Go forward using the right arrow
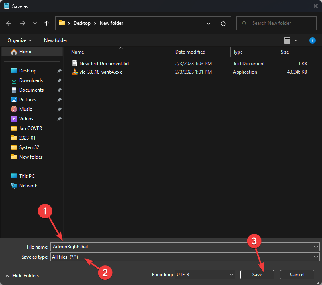Image resolution: width=322 pixels, height=285 pixels. (x=23, y=23)
